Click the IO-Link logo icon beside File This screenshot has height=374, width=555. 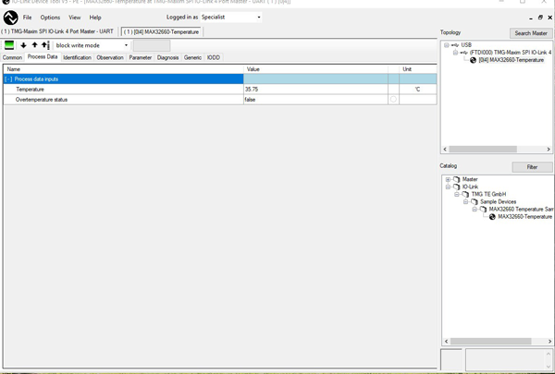(10, 18)
